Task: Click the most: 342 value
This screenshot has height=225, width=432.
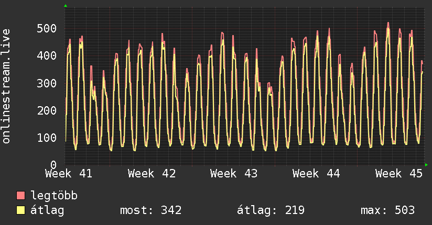Action: [150, 210]
